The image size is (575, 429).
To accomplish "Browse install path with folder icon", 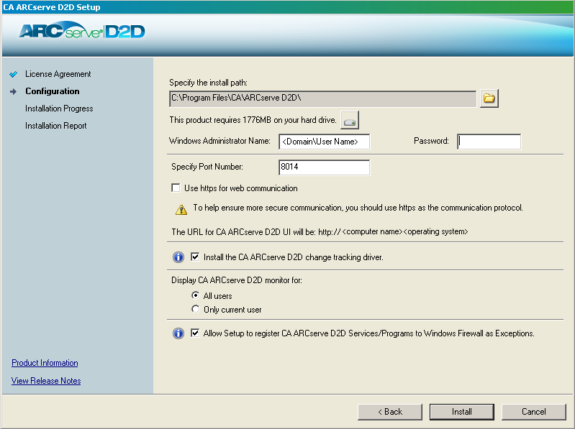I will (x=489, y=98).
